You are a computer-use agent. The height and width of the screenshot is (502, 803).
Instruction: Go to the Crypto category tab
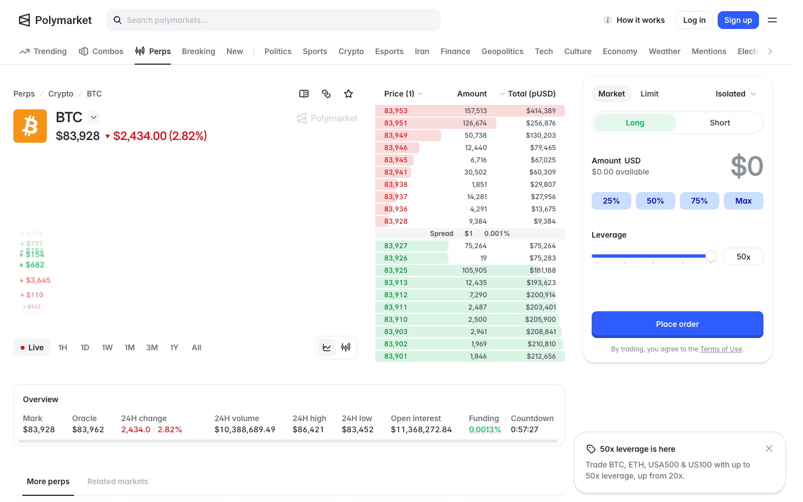(351, 51)
